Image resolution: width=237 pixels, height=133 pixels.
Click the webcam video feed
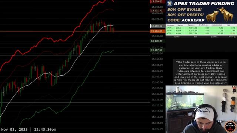pyautogui.click(x=201, y=109)
